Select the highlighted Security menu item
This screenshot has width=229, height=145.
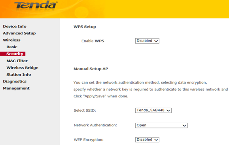pyautogui.click(x=15, y=54)
